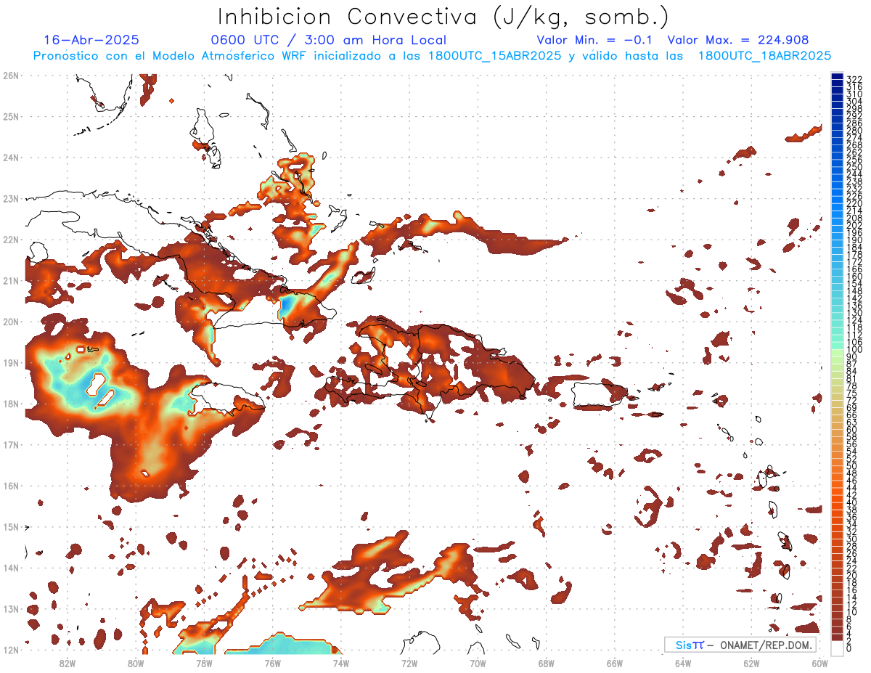Click the 62W longitude label
The image size is (871, 673).
click(x=751, y=663)
